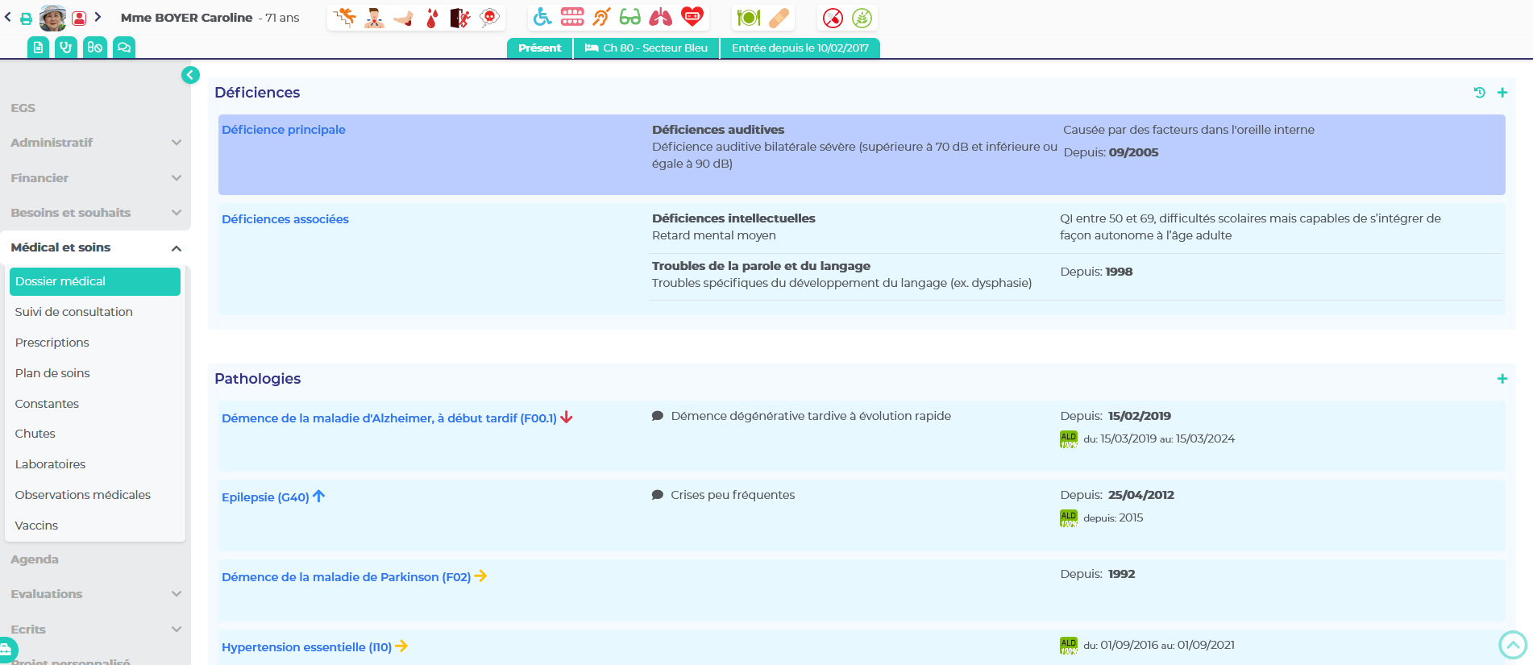Click the lungs respiratory icon
Viewport: 1533px width, 665px height.
(x=660, y=17)
